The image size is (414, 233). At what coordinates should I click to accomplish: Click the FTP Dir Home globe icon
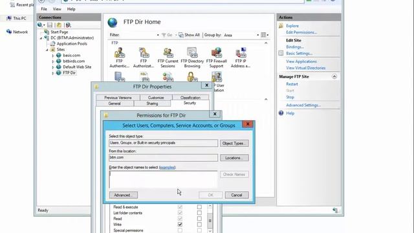(x=113, y=23)
